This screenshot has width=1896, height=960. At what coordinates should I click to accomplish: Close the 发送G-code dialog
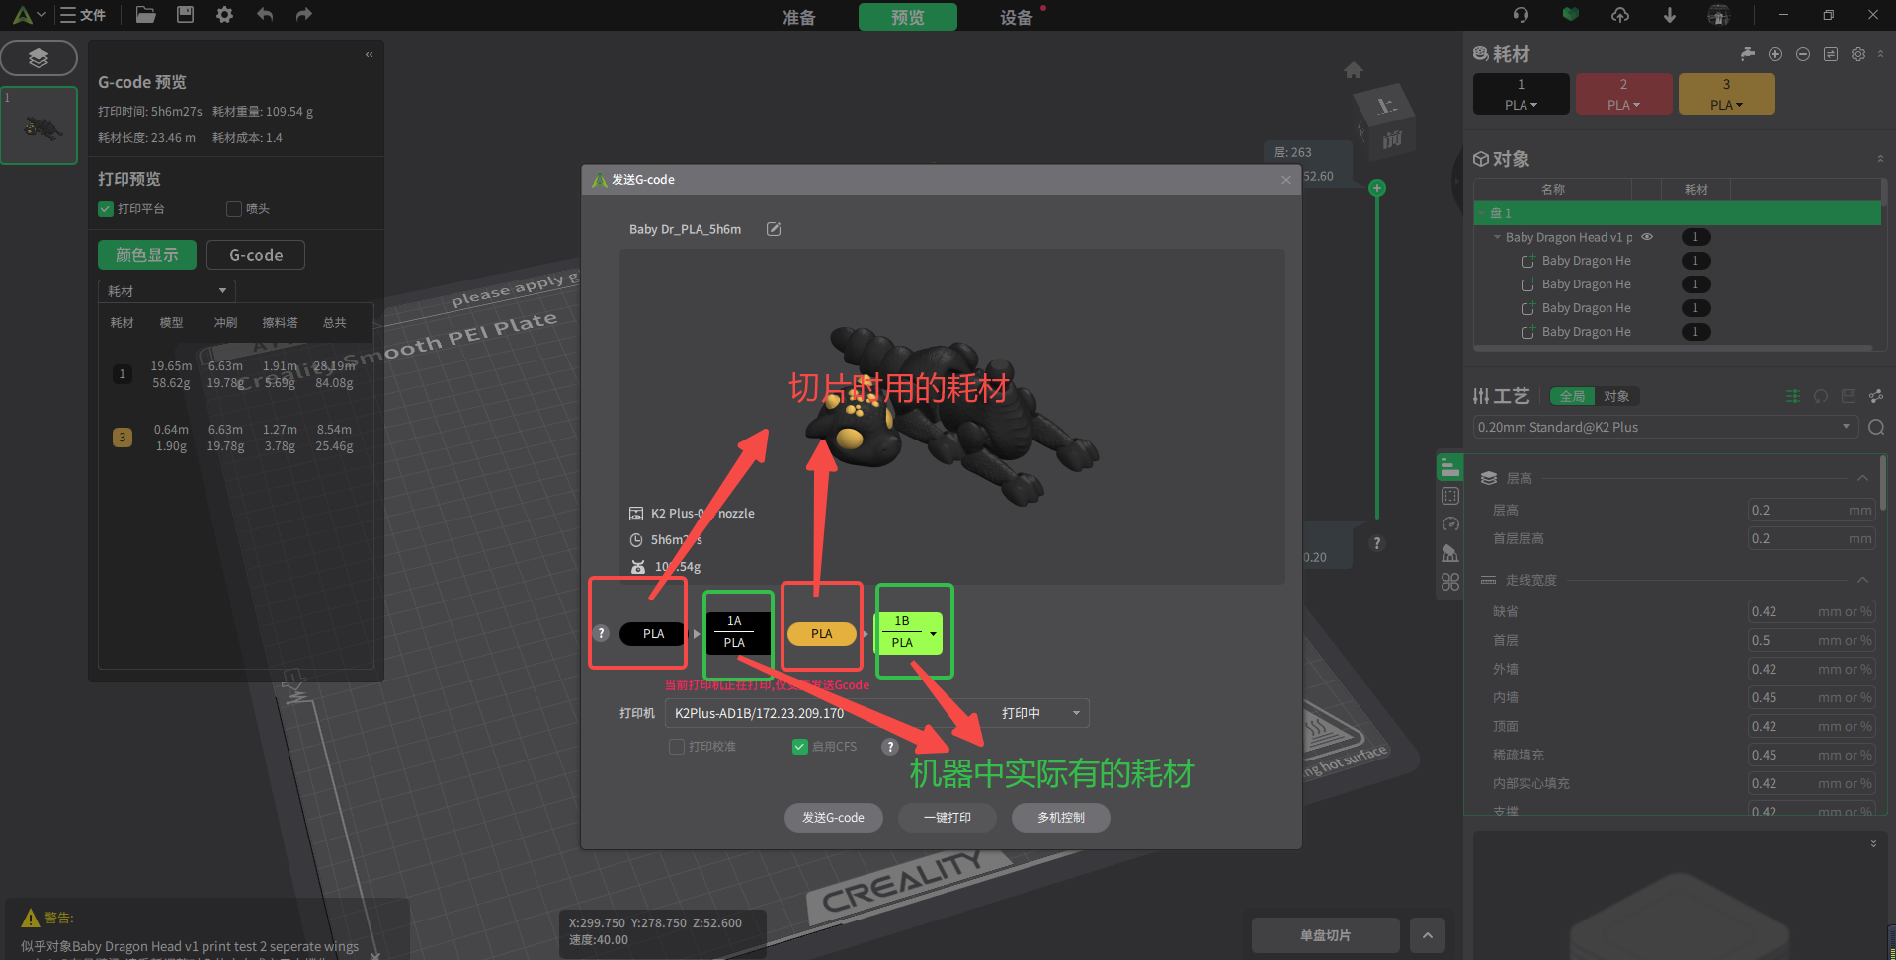coord(1286,180)
